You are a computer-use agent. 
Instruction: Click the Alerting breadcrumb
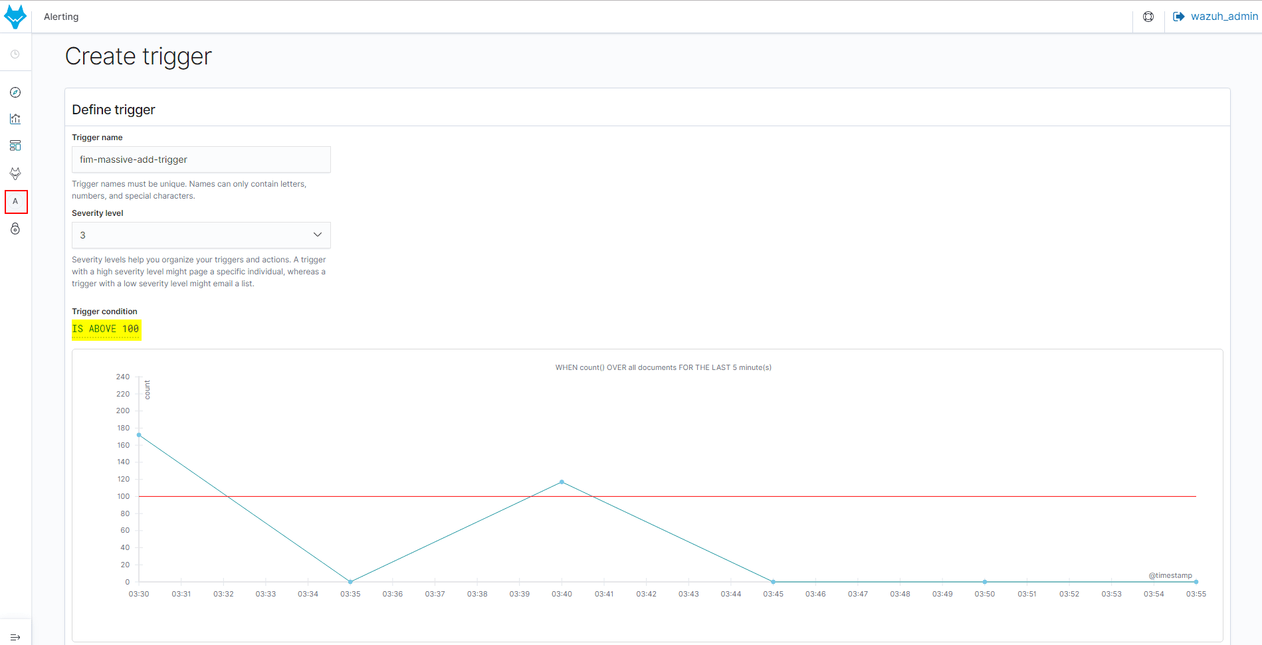tap(61, 17)
